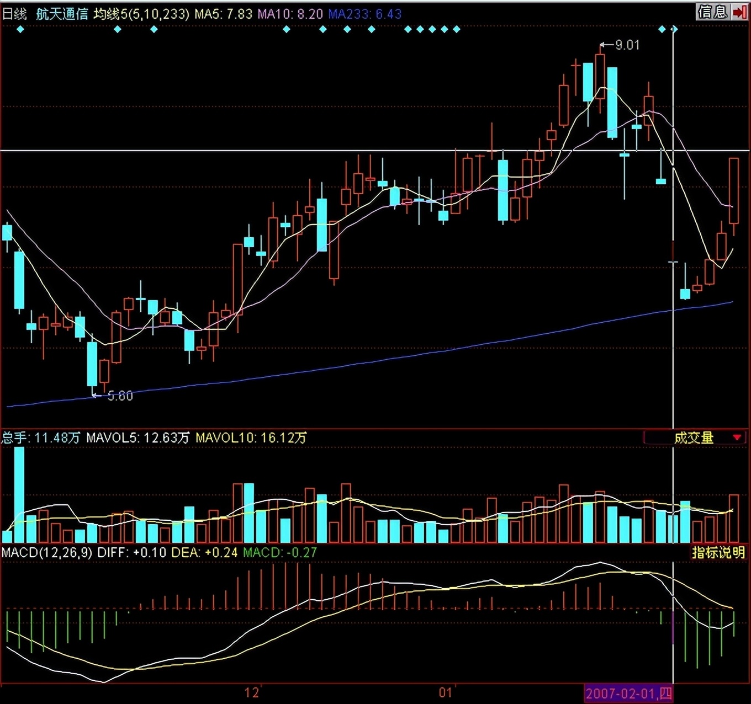Click the 01 month label on time axis

(x=446, y=693)
